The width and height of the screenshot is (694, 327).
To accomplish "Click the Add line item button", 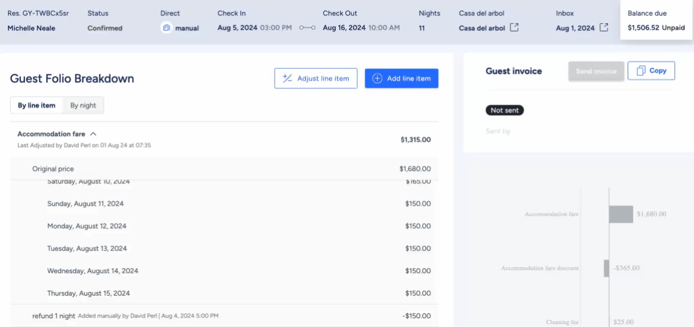I will [x=402, y=78].
